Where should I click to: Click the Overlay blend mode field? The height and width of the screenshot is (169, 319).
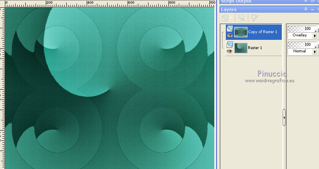click(x=300, y=35)
